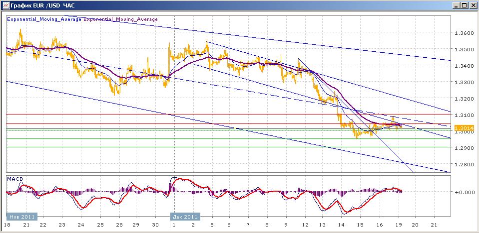Click date label 2 on time axis

pos(193,225)
